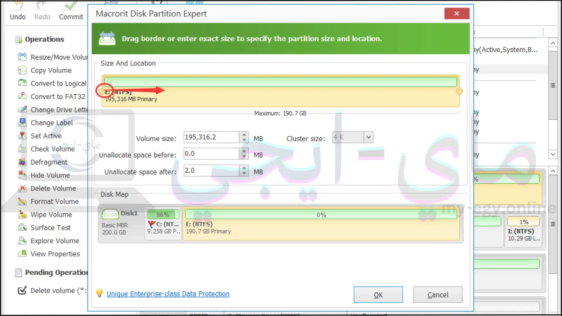Click the upper list scroll-down arrow
Screen dimensions: 562x316
point(553,154)
